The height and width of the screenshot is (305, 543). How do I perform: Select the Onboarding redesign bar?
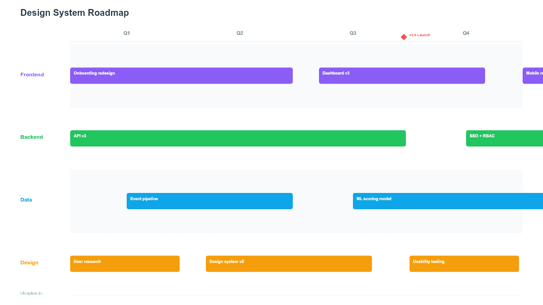[181, 75]
